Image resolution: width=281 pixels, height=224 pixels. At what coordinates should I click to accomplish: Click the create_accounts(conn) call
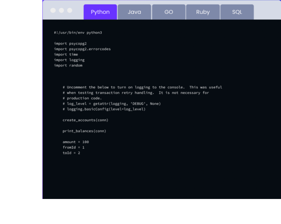pos(85,120)
